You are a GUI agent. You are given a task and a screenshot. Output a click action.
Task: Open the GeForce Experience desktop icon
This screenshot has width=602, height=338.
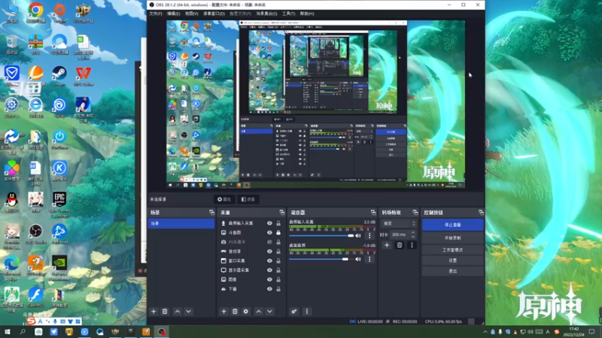(59, 268)
